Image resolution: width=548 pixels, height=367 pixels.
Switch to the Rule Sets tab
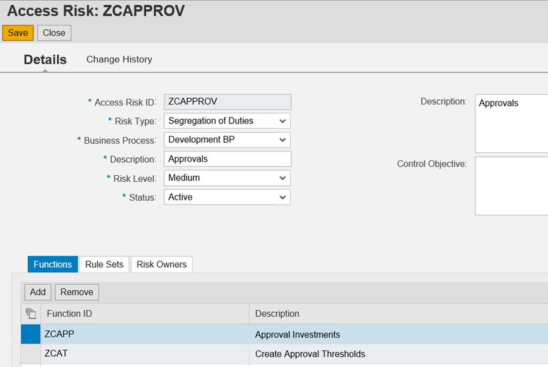tap(104, 264)
